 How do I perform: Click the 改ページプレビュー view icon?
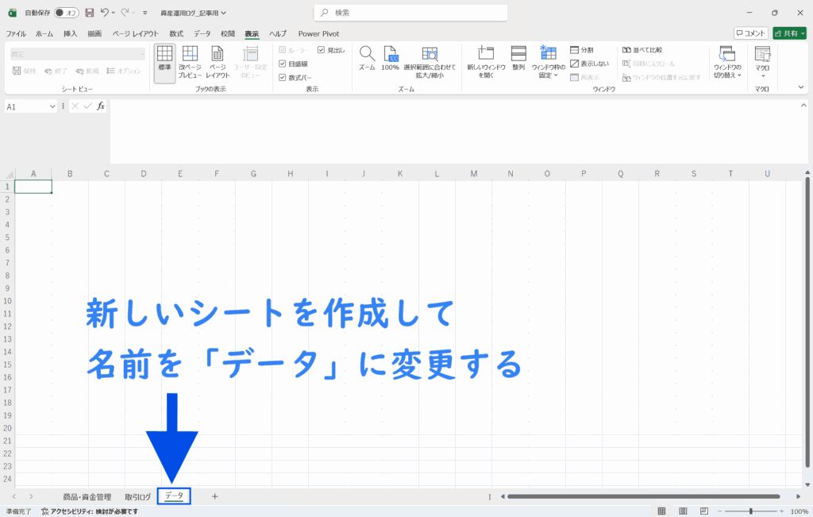190,56
